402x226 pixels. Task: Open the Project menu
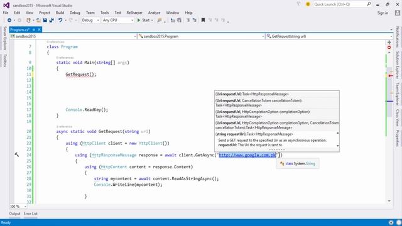click(45, 13)
